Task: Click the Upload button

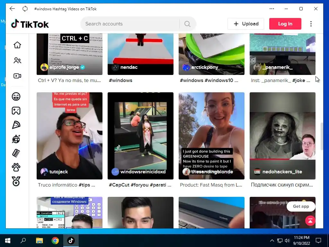Action: pyautogui.click(x=246, y=24)
